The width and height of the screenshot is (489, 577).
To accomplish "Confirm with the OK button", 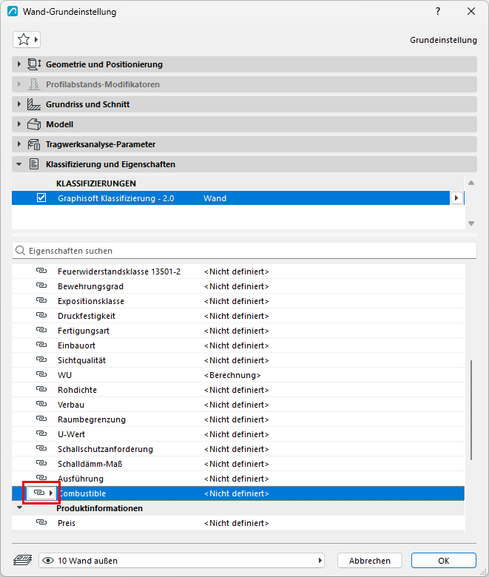I will (x=444, y=561).
